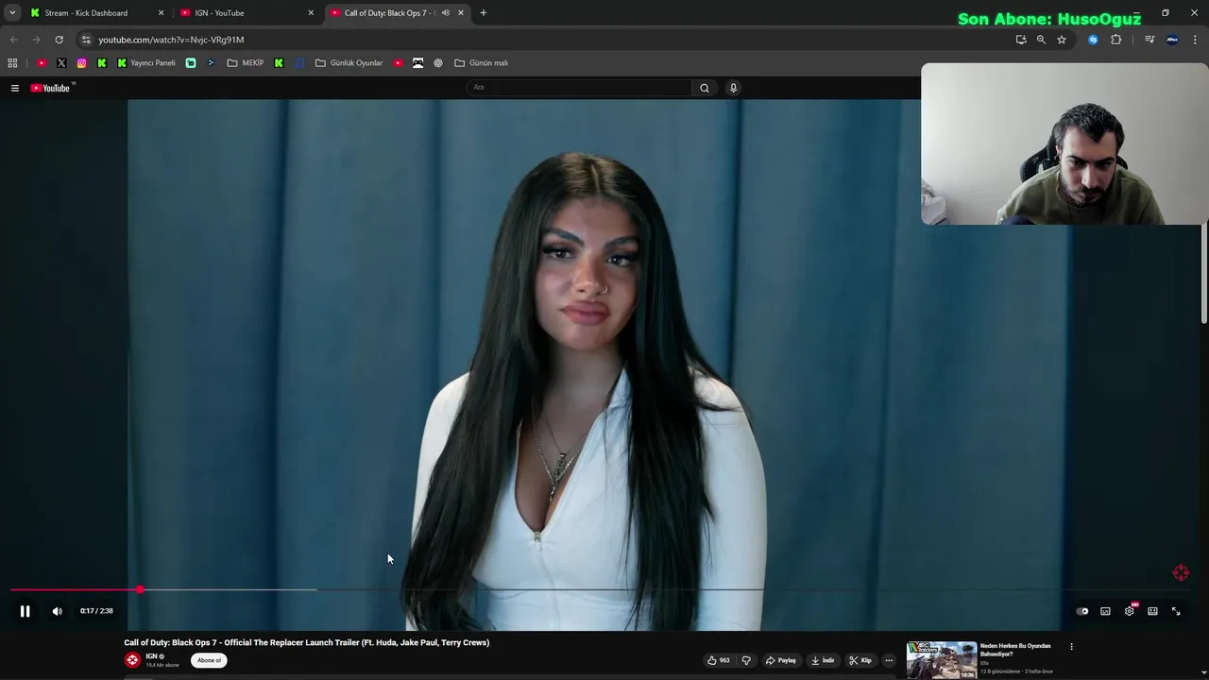Open the IGN channel name link
The width and height of the screenshot is (1209, 680).
pyautogui.click(x=151, y=656)
